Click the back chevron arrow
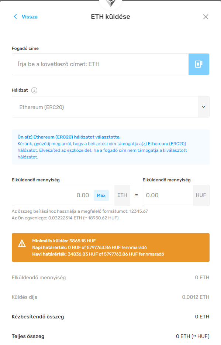 click(x=15, y=17)
